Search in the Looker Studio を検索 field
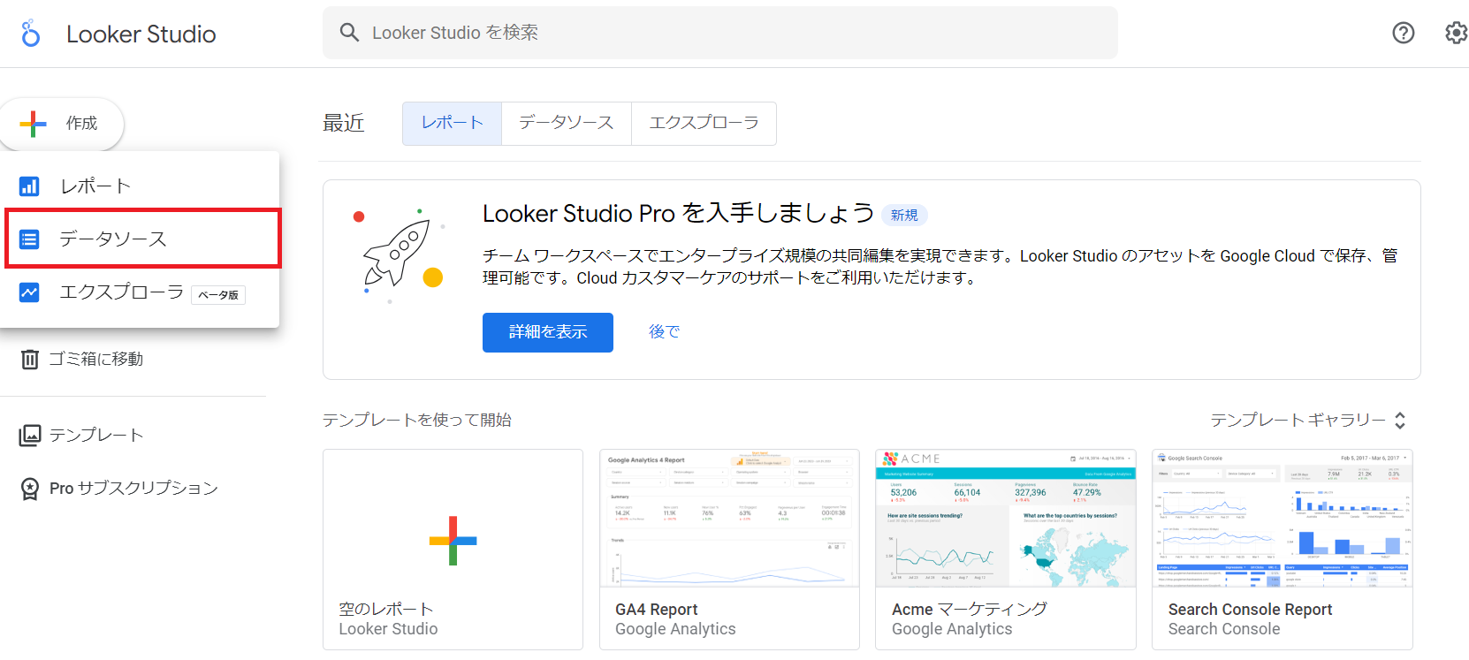This screenshot has width=1469, height=660. [x=719, y=33]
